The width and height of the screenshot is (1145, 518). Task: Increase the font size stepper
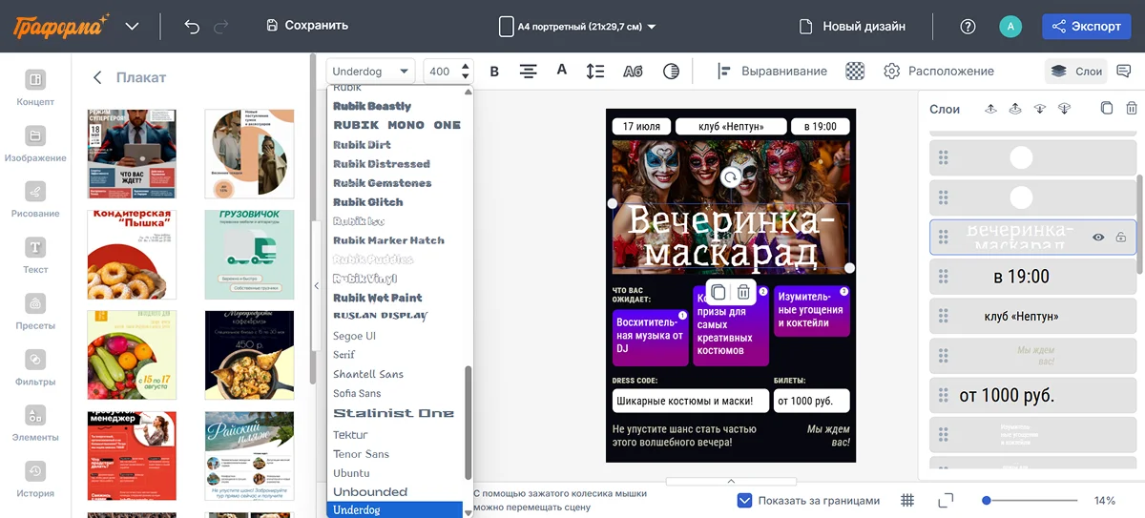click(x=466, y=66)
